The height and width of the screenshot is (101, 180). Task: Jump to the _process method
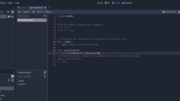[x=21, y=84]
